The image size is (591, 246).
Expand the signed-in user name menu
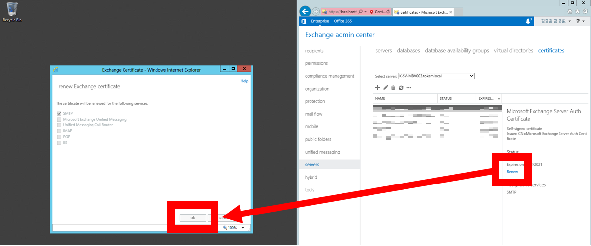pyautogui.click(x=556, y=21)
